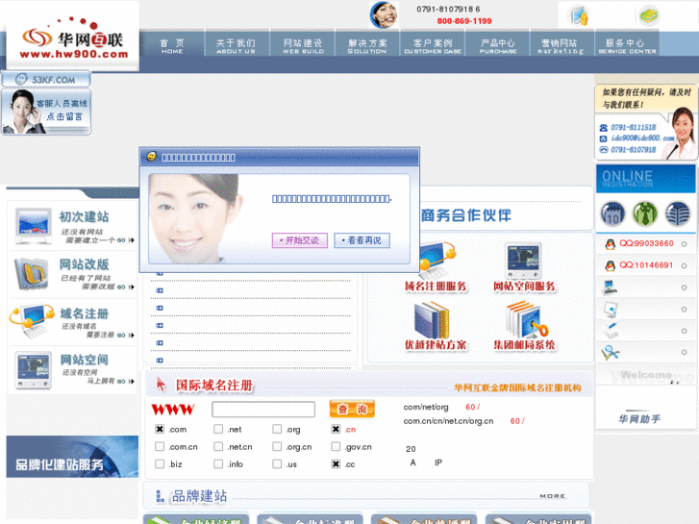Check the .org.cn checkbox
The height and width of the screenshot is (524, 699).
tap(277, 446)
